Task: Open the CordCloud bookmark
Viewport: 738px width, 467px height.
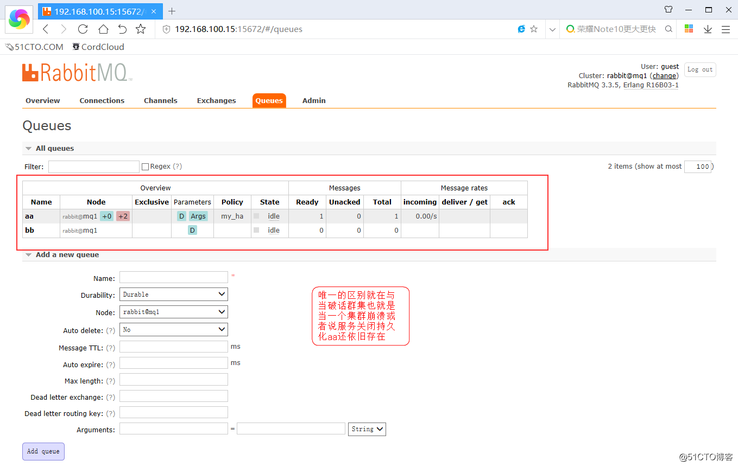Action: click(x=98, y=47)
